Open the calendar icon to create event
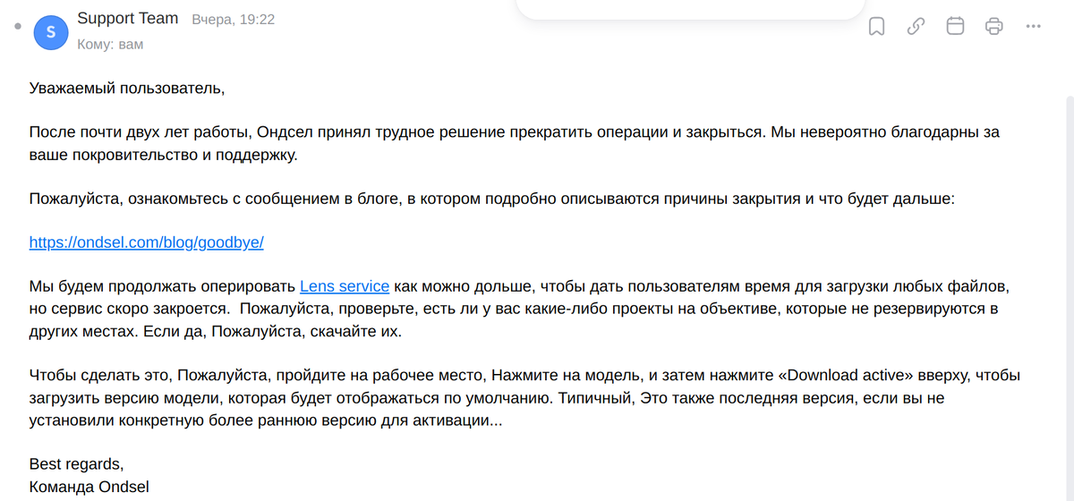This screenshot has width=1074, height=501. tap(955, 26)
